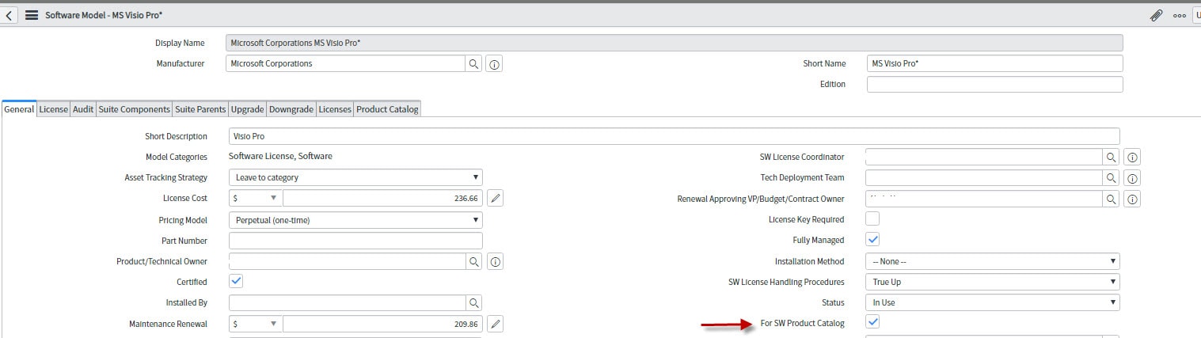View Renewal Approving VP info icon
The image size is (1201, 338).
coord(1132,199)
